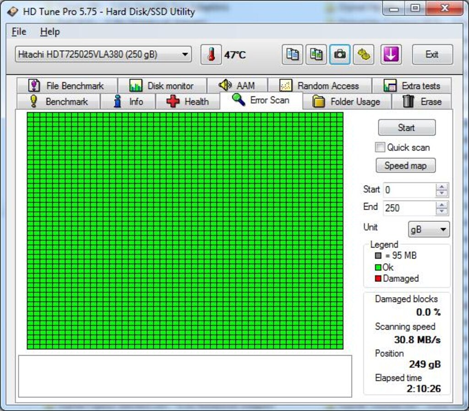Open the Info tab
Viewport: 469px width, 411px height.
[128, 102]
